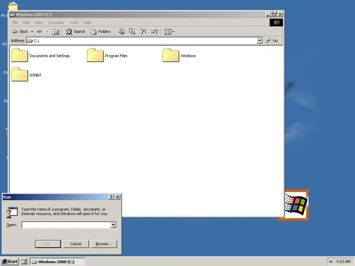Click the Windows 2000 (C:) taskbar button

click(x=58, y=262)
